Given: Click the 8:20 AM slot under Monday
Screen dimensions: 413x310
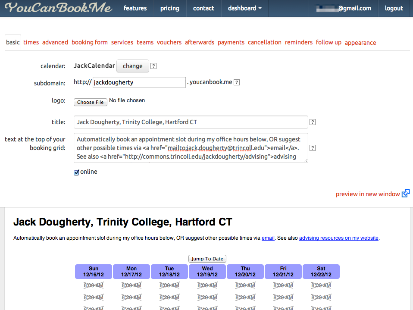Looking at the screenshot, I should pyautogui.click(x=131, y=297).
